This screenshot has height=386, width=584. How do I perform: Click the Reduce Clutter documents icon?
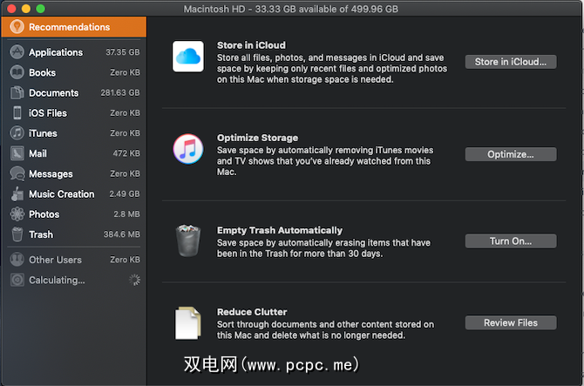tap(187, 322)
